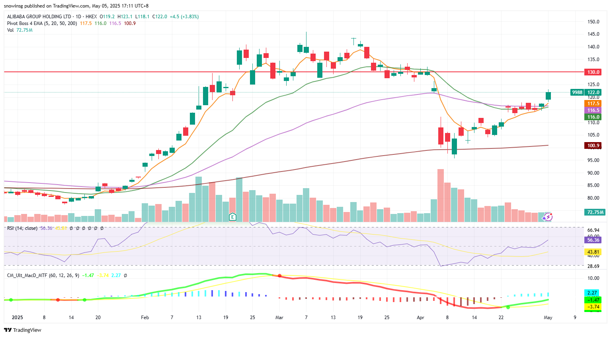Image resolution: width=611 pixels, height=337 pixels.
Task: Click the red 130.0 price line label
Action: pyautogui.click(x=593, y=72)
